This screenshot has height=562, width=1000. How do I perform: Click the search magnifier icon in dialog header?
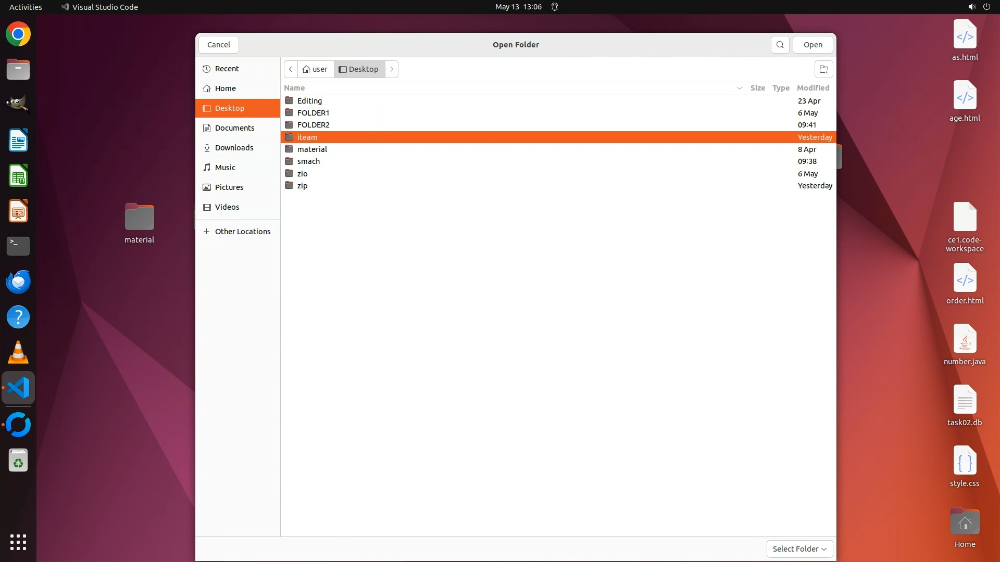(x=780, y=45)
